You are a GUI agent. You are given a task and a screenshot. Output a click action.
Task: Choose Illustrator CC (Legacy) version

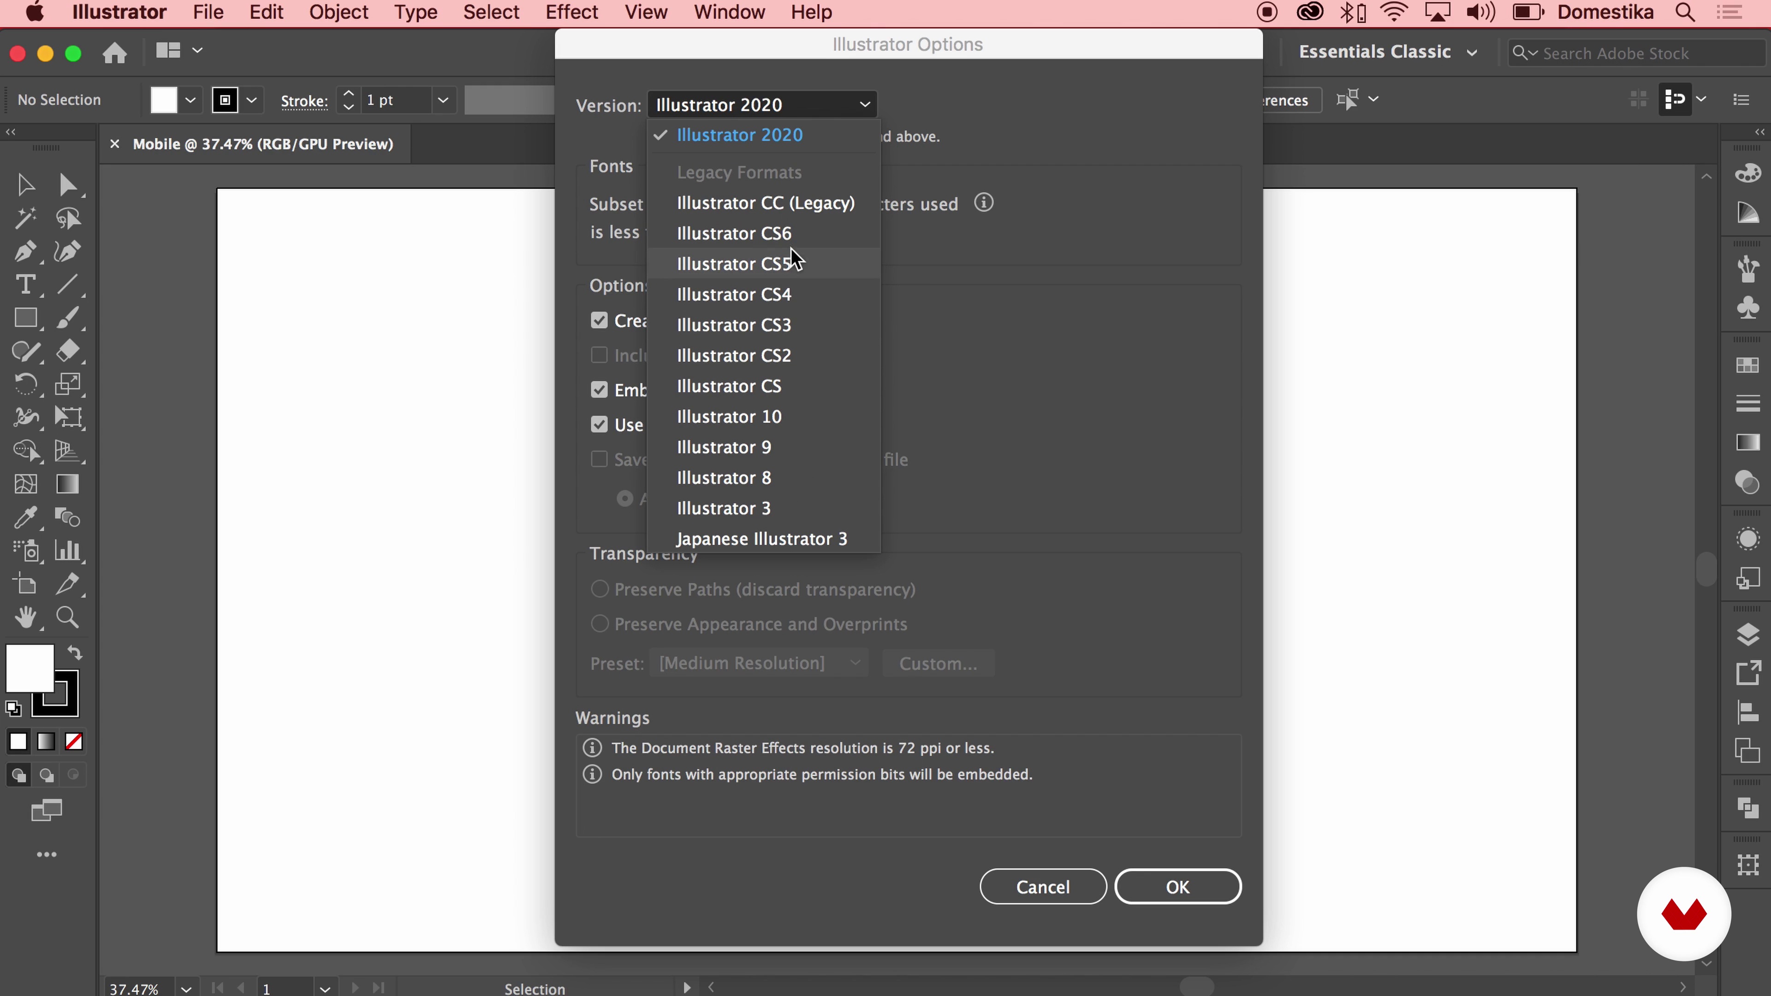pos(763,203)
